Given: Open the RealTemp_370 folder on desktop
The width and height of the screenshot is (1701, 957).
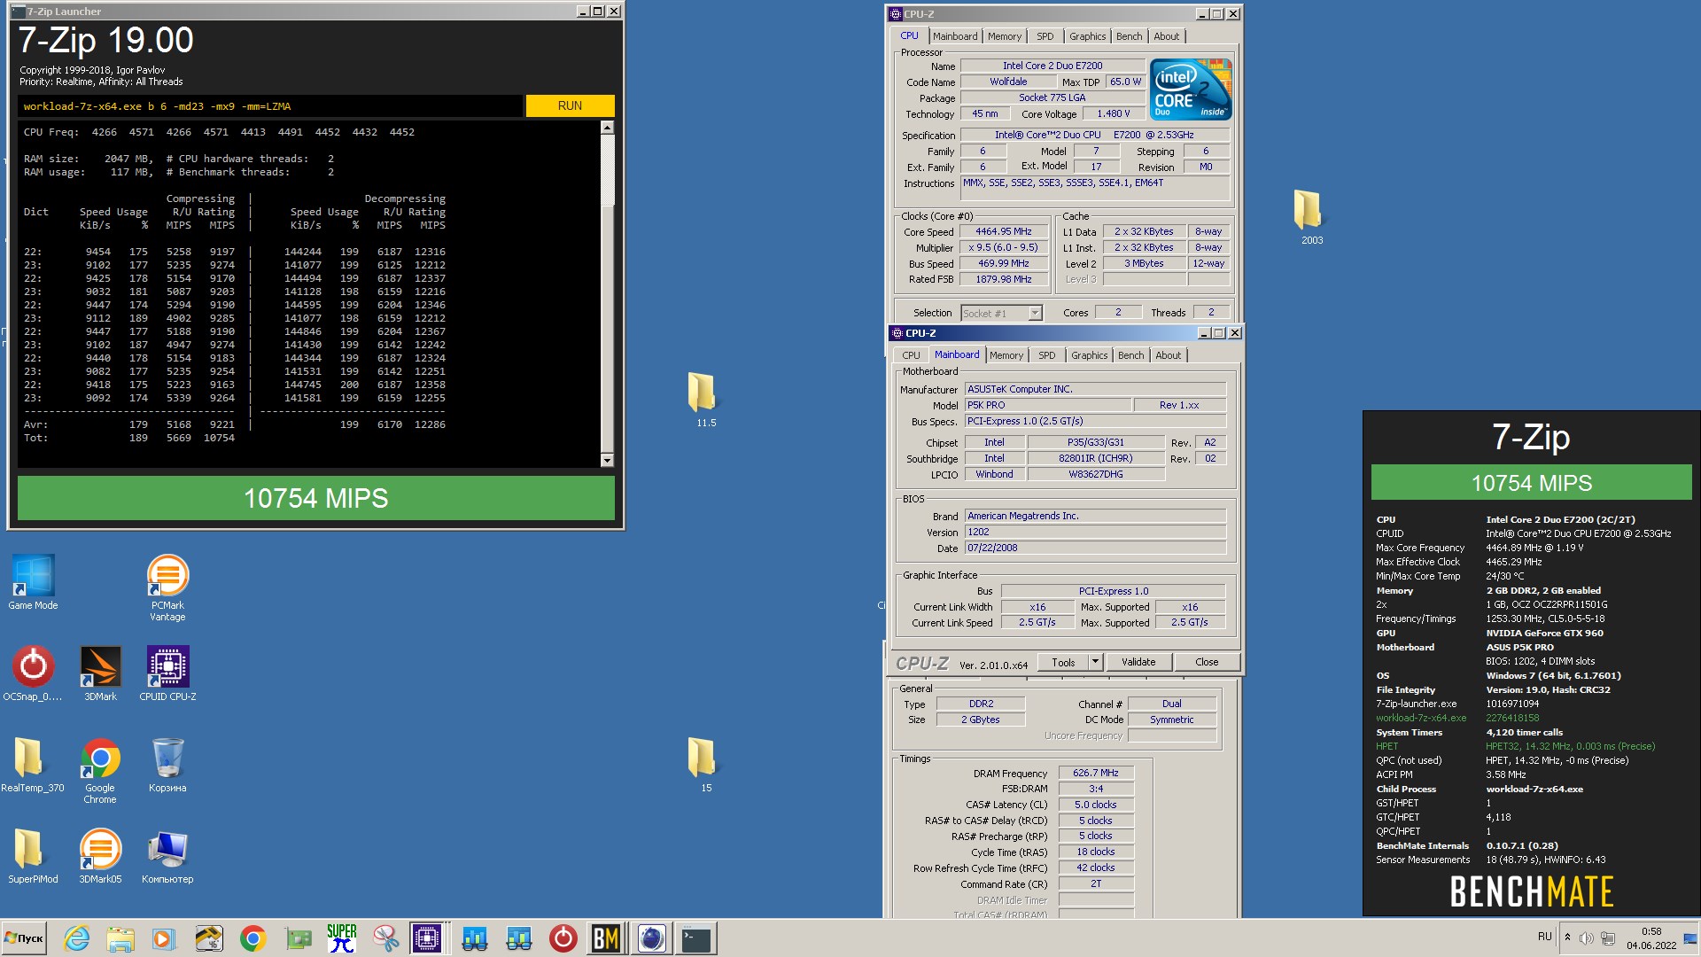Looking at the screenshot, I should pos(33,765).
